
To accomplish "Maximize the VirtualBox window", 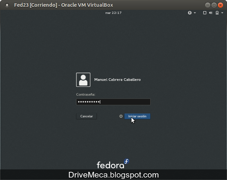I will [214, 5].
